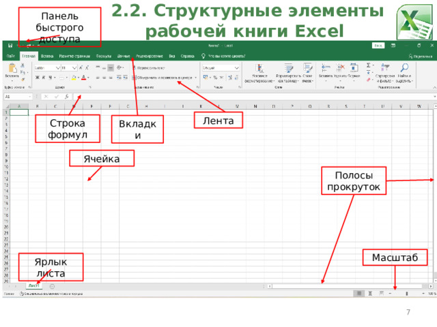This screenshot has width=437, height=327.
Task: Increase font size with larger A icon
Action: coord(81,67)
